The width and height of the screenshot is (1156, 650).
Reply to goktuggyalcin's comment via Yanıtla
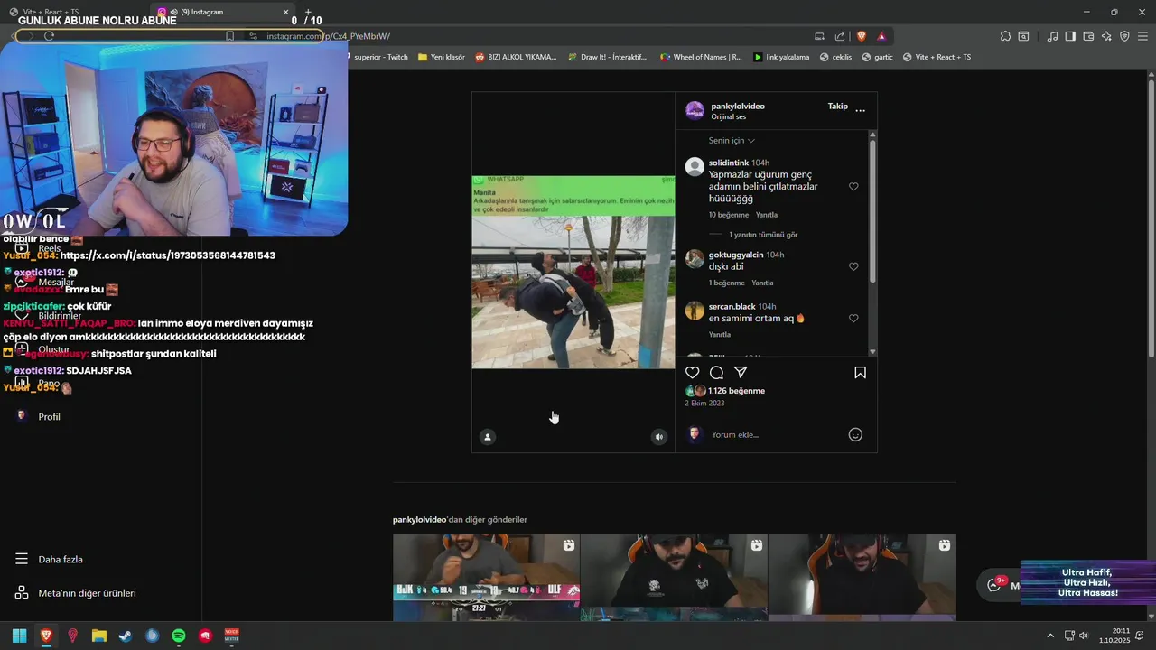[762, 283]
